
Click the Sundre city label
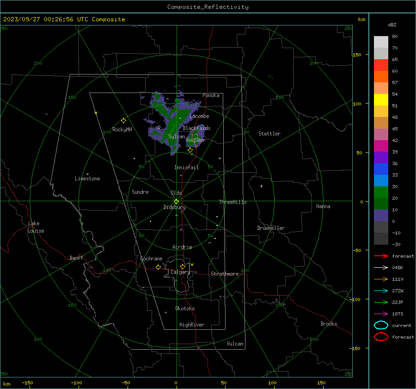click(140, 191)
